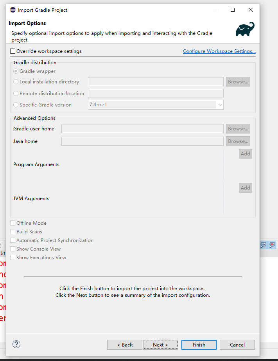Click the Gradle user home field

coord(142,129)
